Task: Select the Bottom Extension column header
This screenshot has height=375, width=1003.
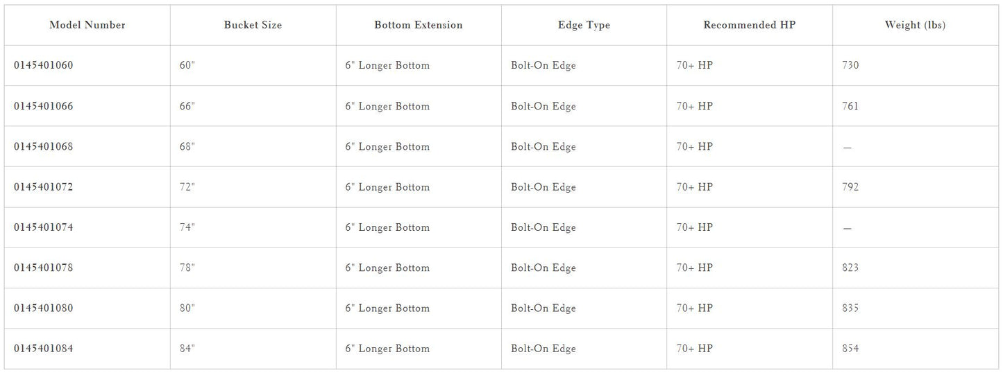Action: pos(418,25)
